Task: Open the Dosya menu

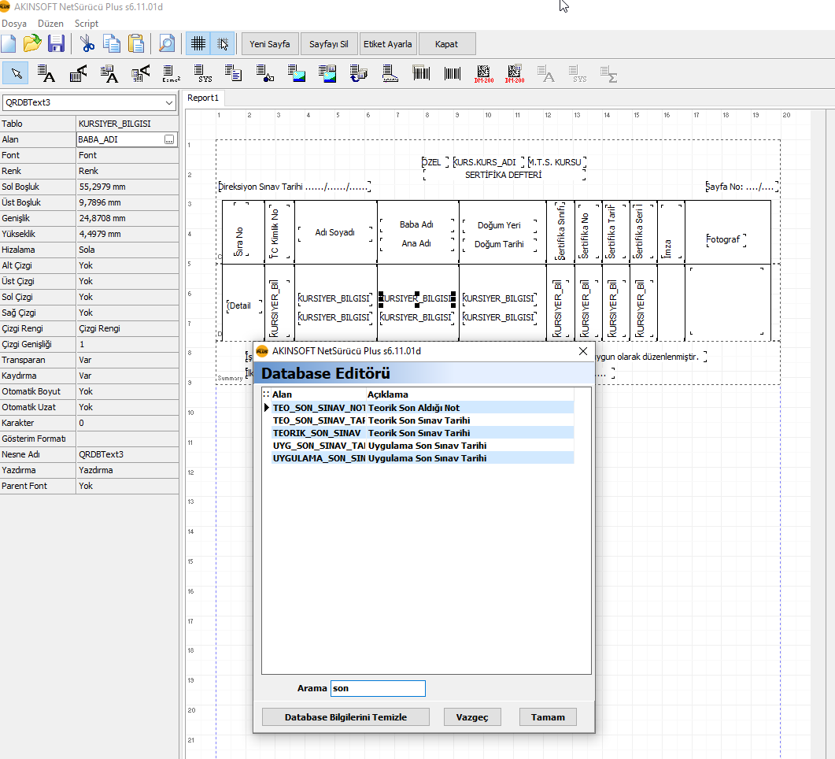Action: (x=13, y=24)
